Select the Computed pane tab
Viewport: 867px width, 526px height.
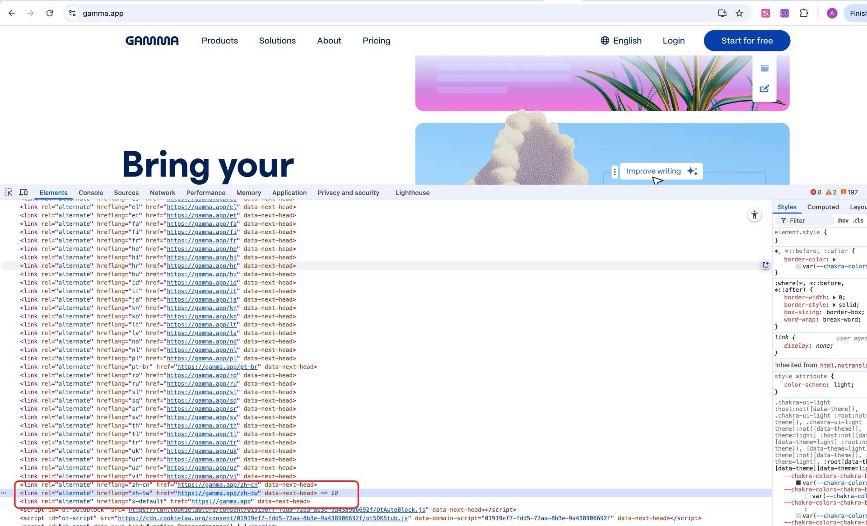pyautogui.click(x=823, y=207)
